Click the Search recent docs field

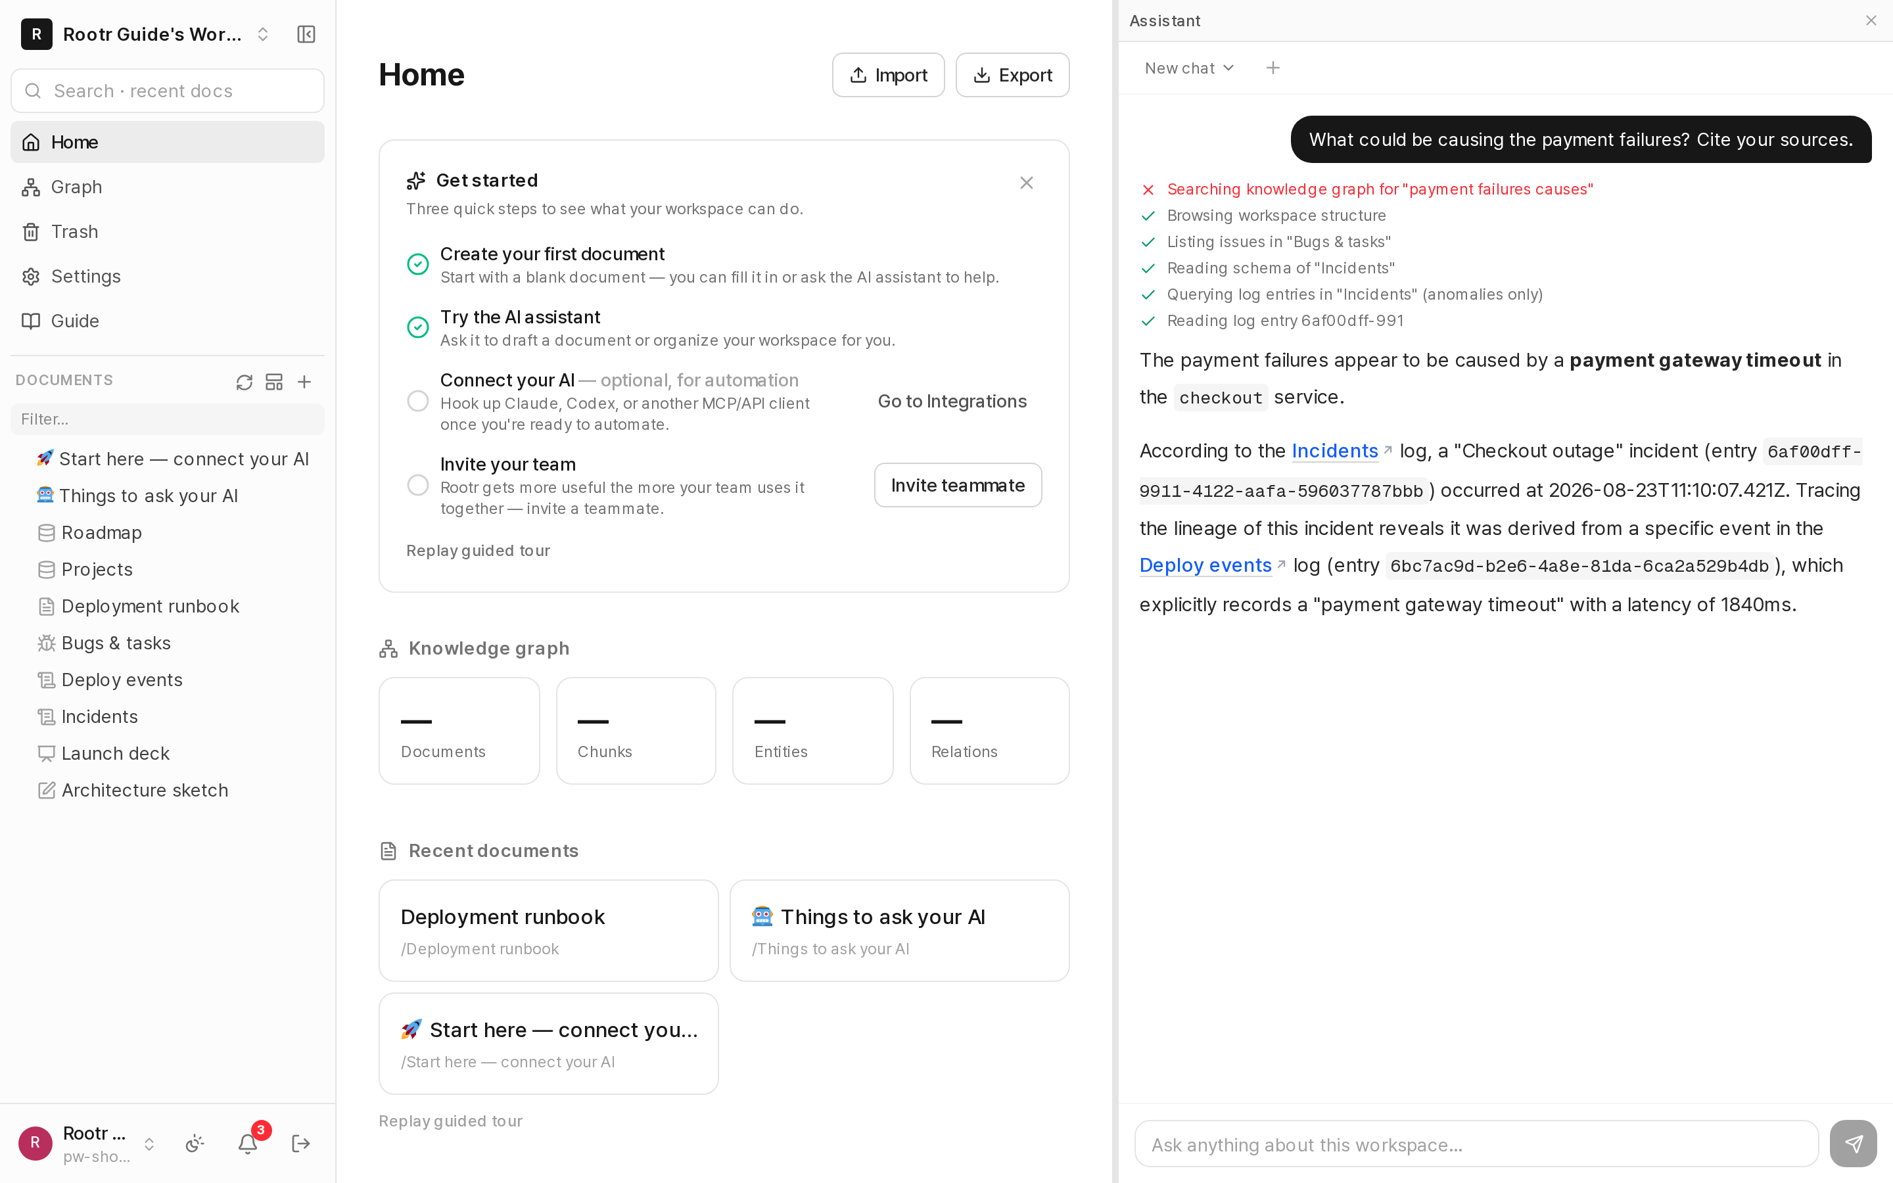click(168, 91)
